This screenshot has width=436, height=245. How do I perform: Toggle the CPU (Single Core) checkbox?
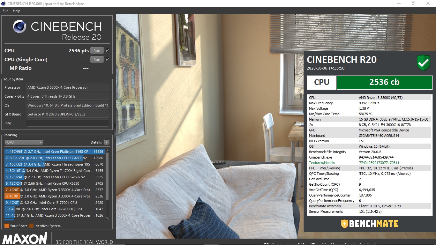tap(108, 59)
